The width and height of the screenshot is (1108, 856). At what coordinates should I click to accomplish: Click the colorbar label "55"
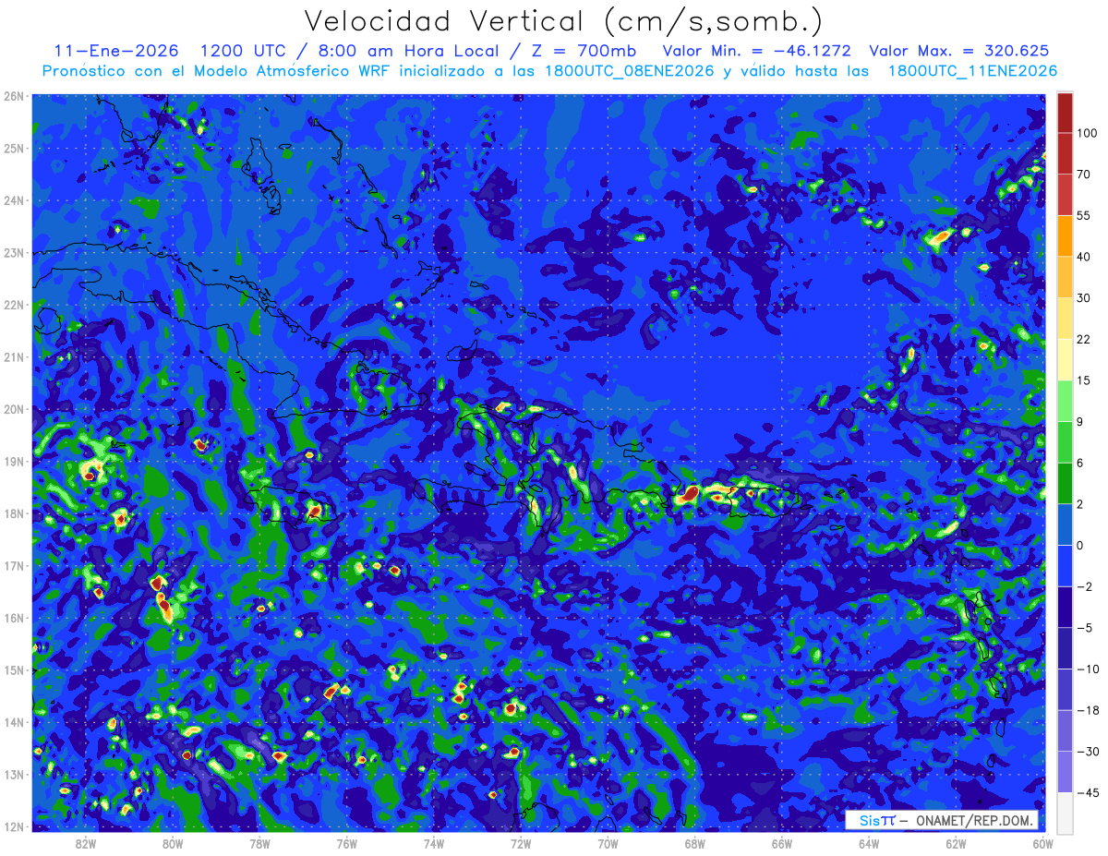(1083, 215)
